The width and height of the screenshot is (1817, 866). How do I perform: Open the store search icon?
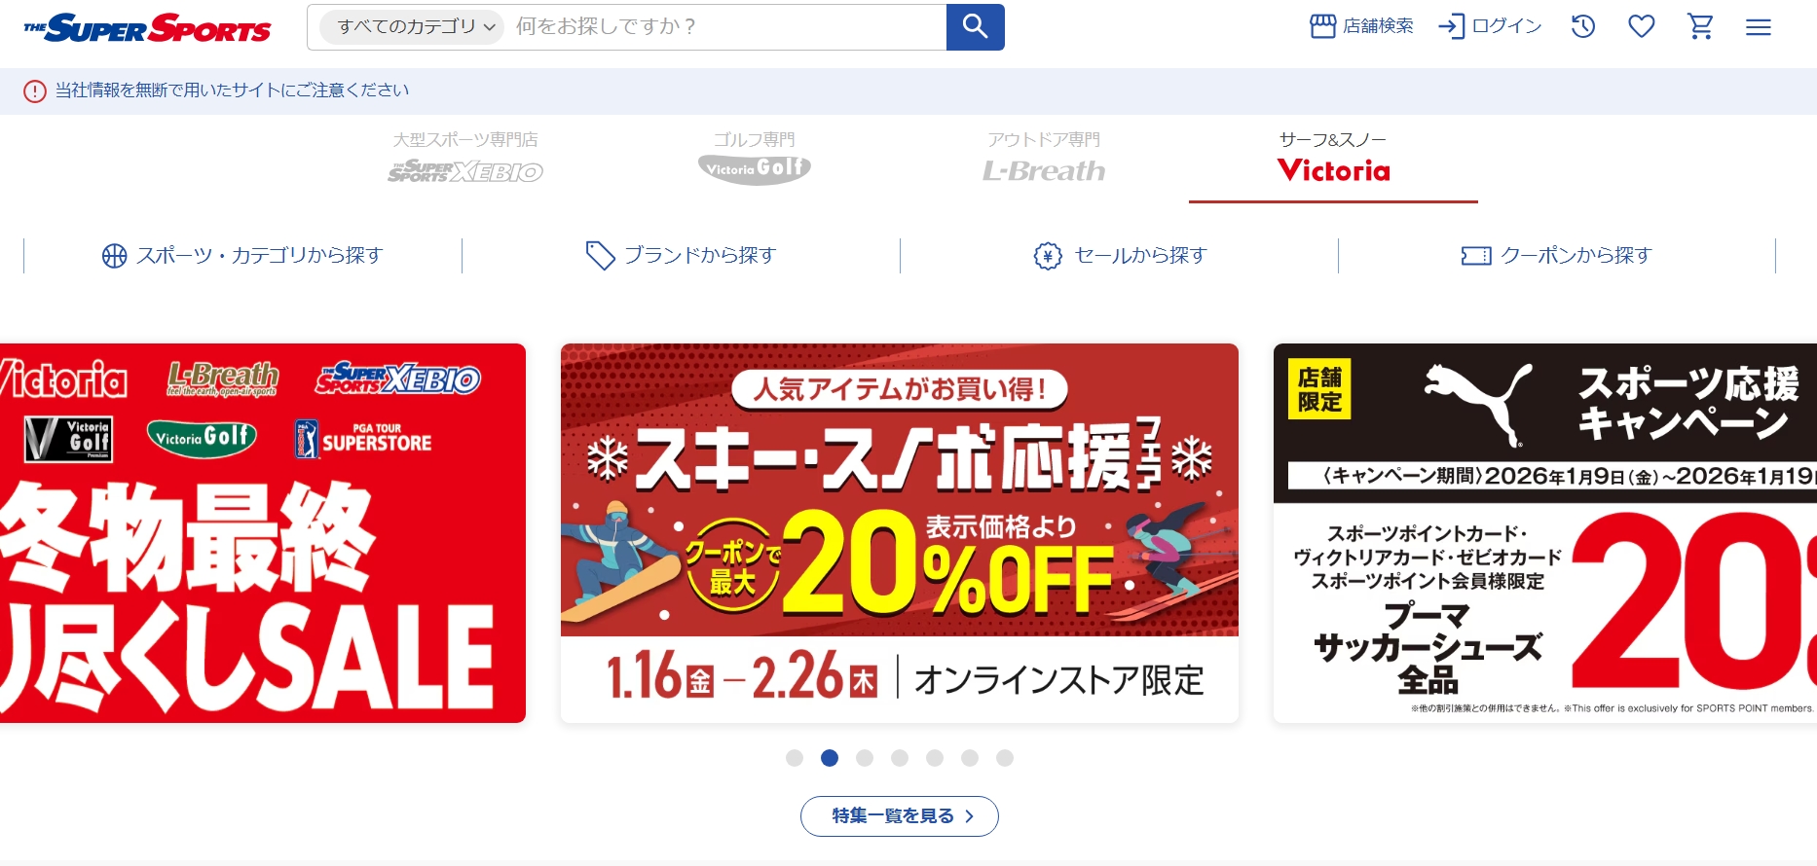tap(1322, 26)
